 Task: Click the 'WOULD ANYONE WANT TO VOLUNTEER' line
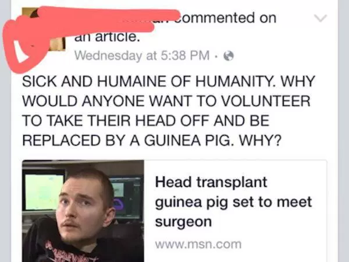click(x=166, y=101)
